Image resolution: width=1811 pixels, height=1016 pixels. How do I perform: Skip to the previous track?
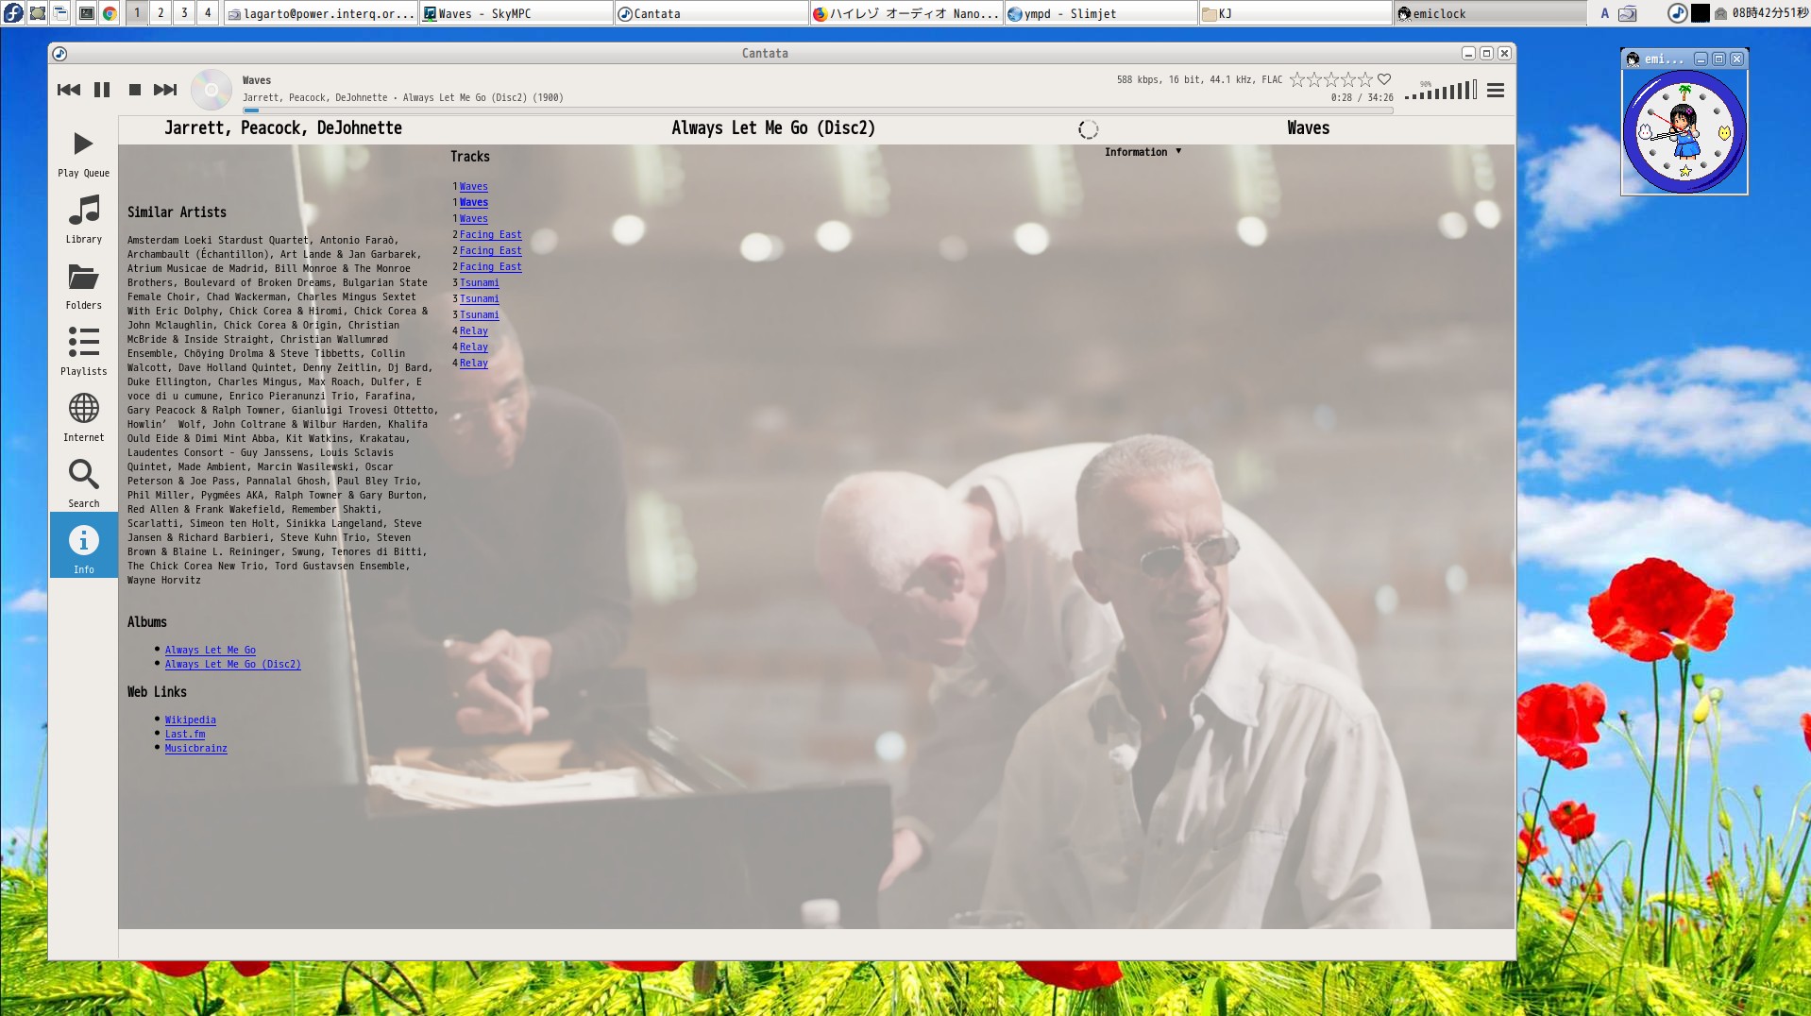[x=69, y=90]
